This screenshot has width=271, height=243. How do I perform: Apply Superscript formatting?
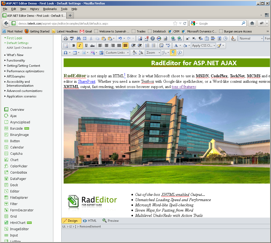(x=187, y=38)
